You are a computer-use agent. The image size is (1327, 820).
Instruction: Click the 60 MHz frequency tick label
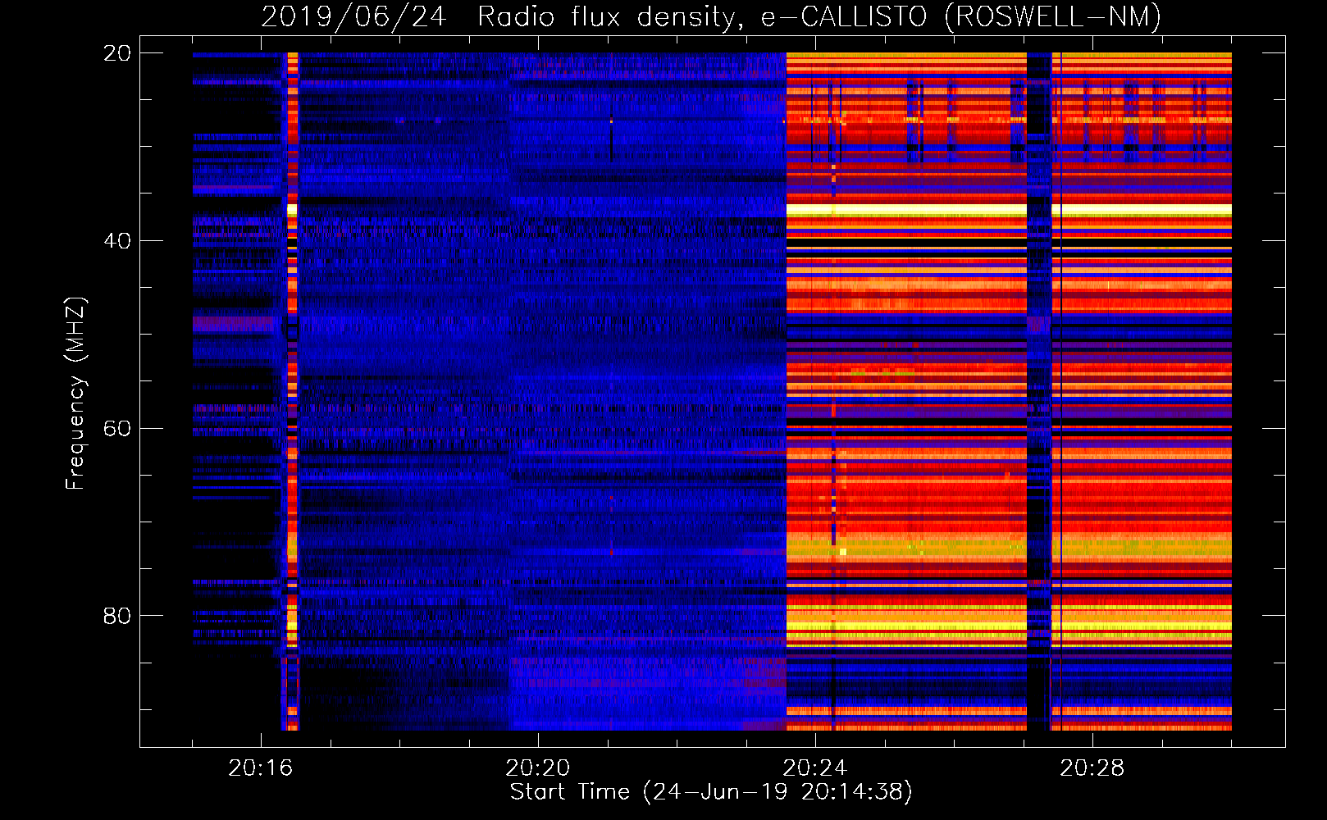point(116,428)
